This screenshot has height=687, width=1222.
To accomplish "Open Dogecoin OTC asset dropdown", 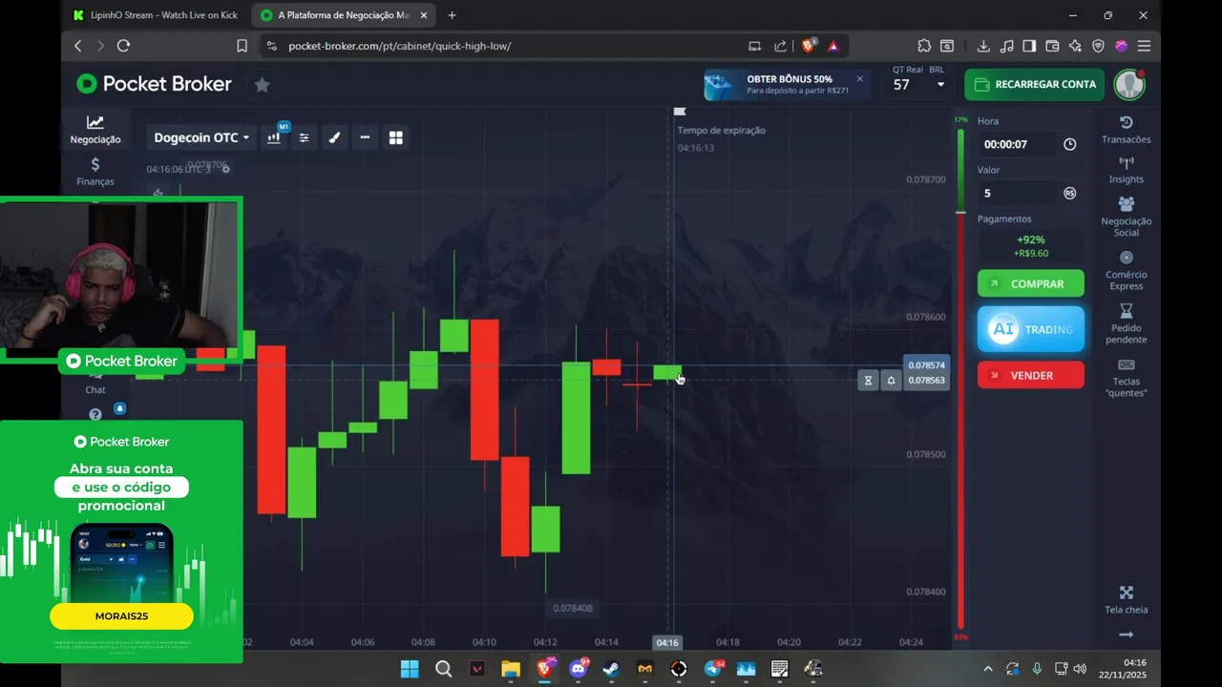I will [201, 137].
